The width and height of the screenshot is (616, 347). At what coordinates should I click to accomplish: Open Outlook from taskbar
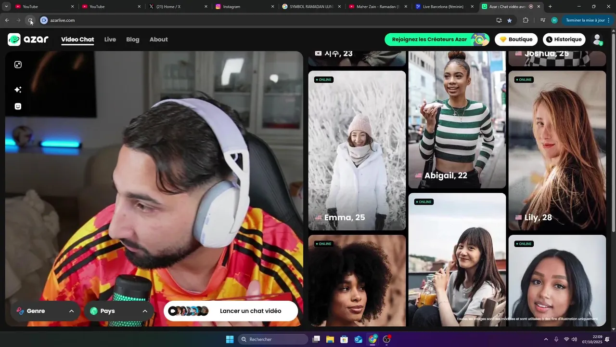358,339
